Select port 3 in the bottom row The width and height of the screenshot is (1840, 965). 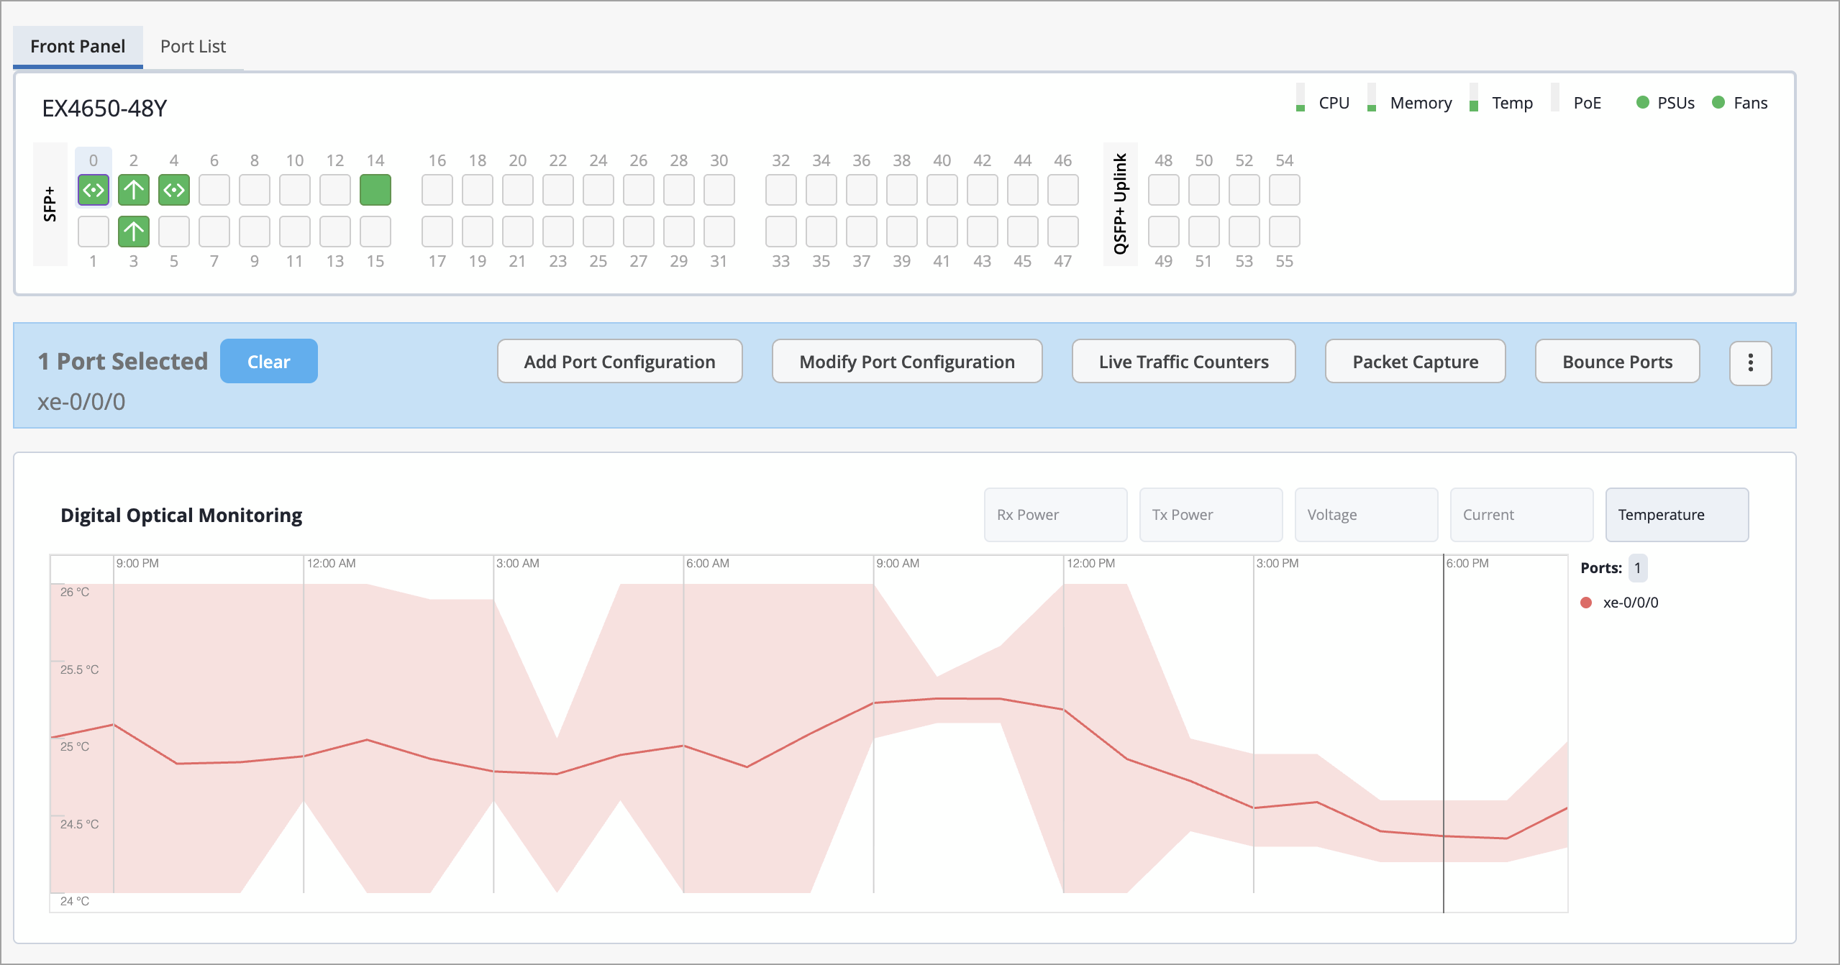click(134, 232)
